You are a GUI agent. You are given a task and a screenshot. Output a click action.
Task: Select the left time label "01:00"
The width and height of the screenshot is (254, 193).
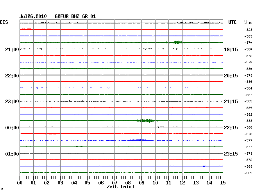point(12,154)
